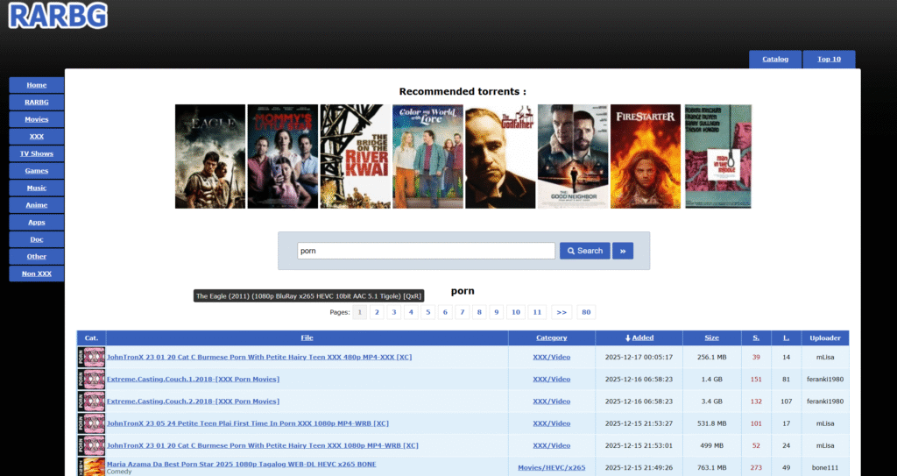Image resolution: width=897 pixels, height=476 pixels.
Task: Select the Firestarter movie poster
Action: pyautogui.click(x=646, y=156)
